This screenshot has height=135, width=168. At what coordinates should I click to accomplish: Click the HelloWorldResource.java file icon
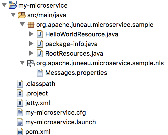pos(40,34)
